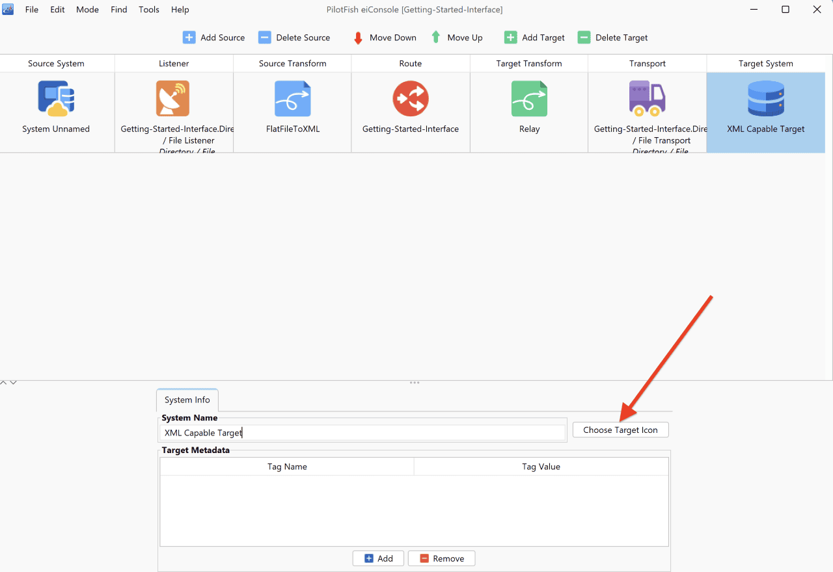This screenshot has width=833, height=572.
Task: Click the Getting-Started-Interface route label
Action: click(x=411, y=129)
